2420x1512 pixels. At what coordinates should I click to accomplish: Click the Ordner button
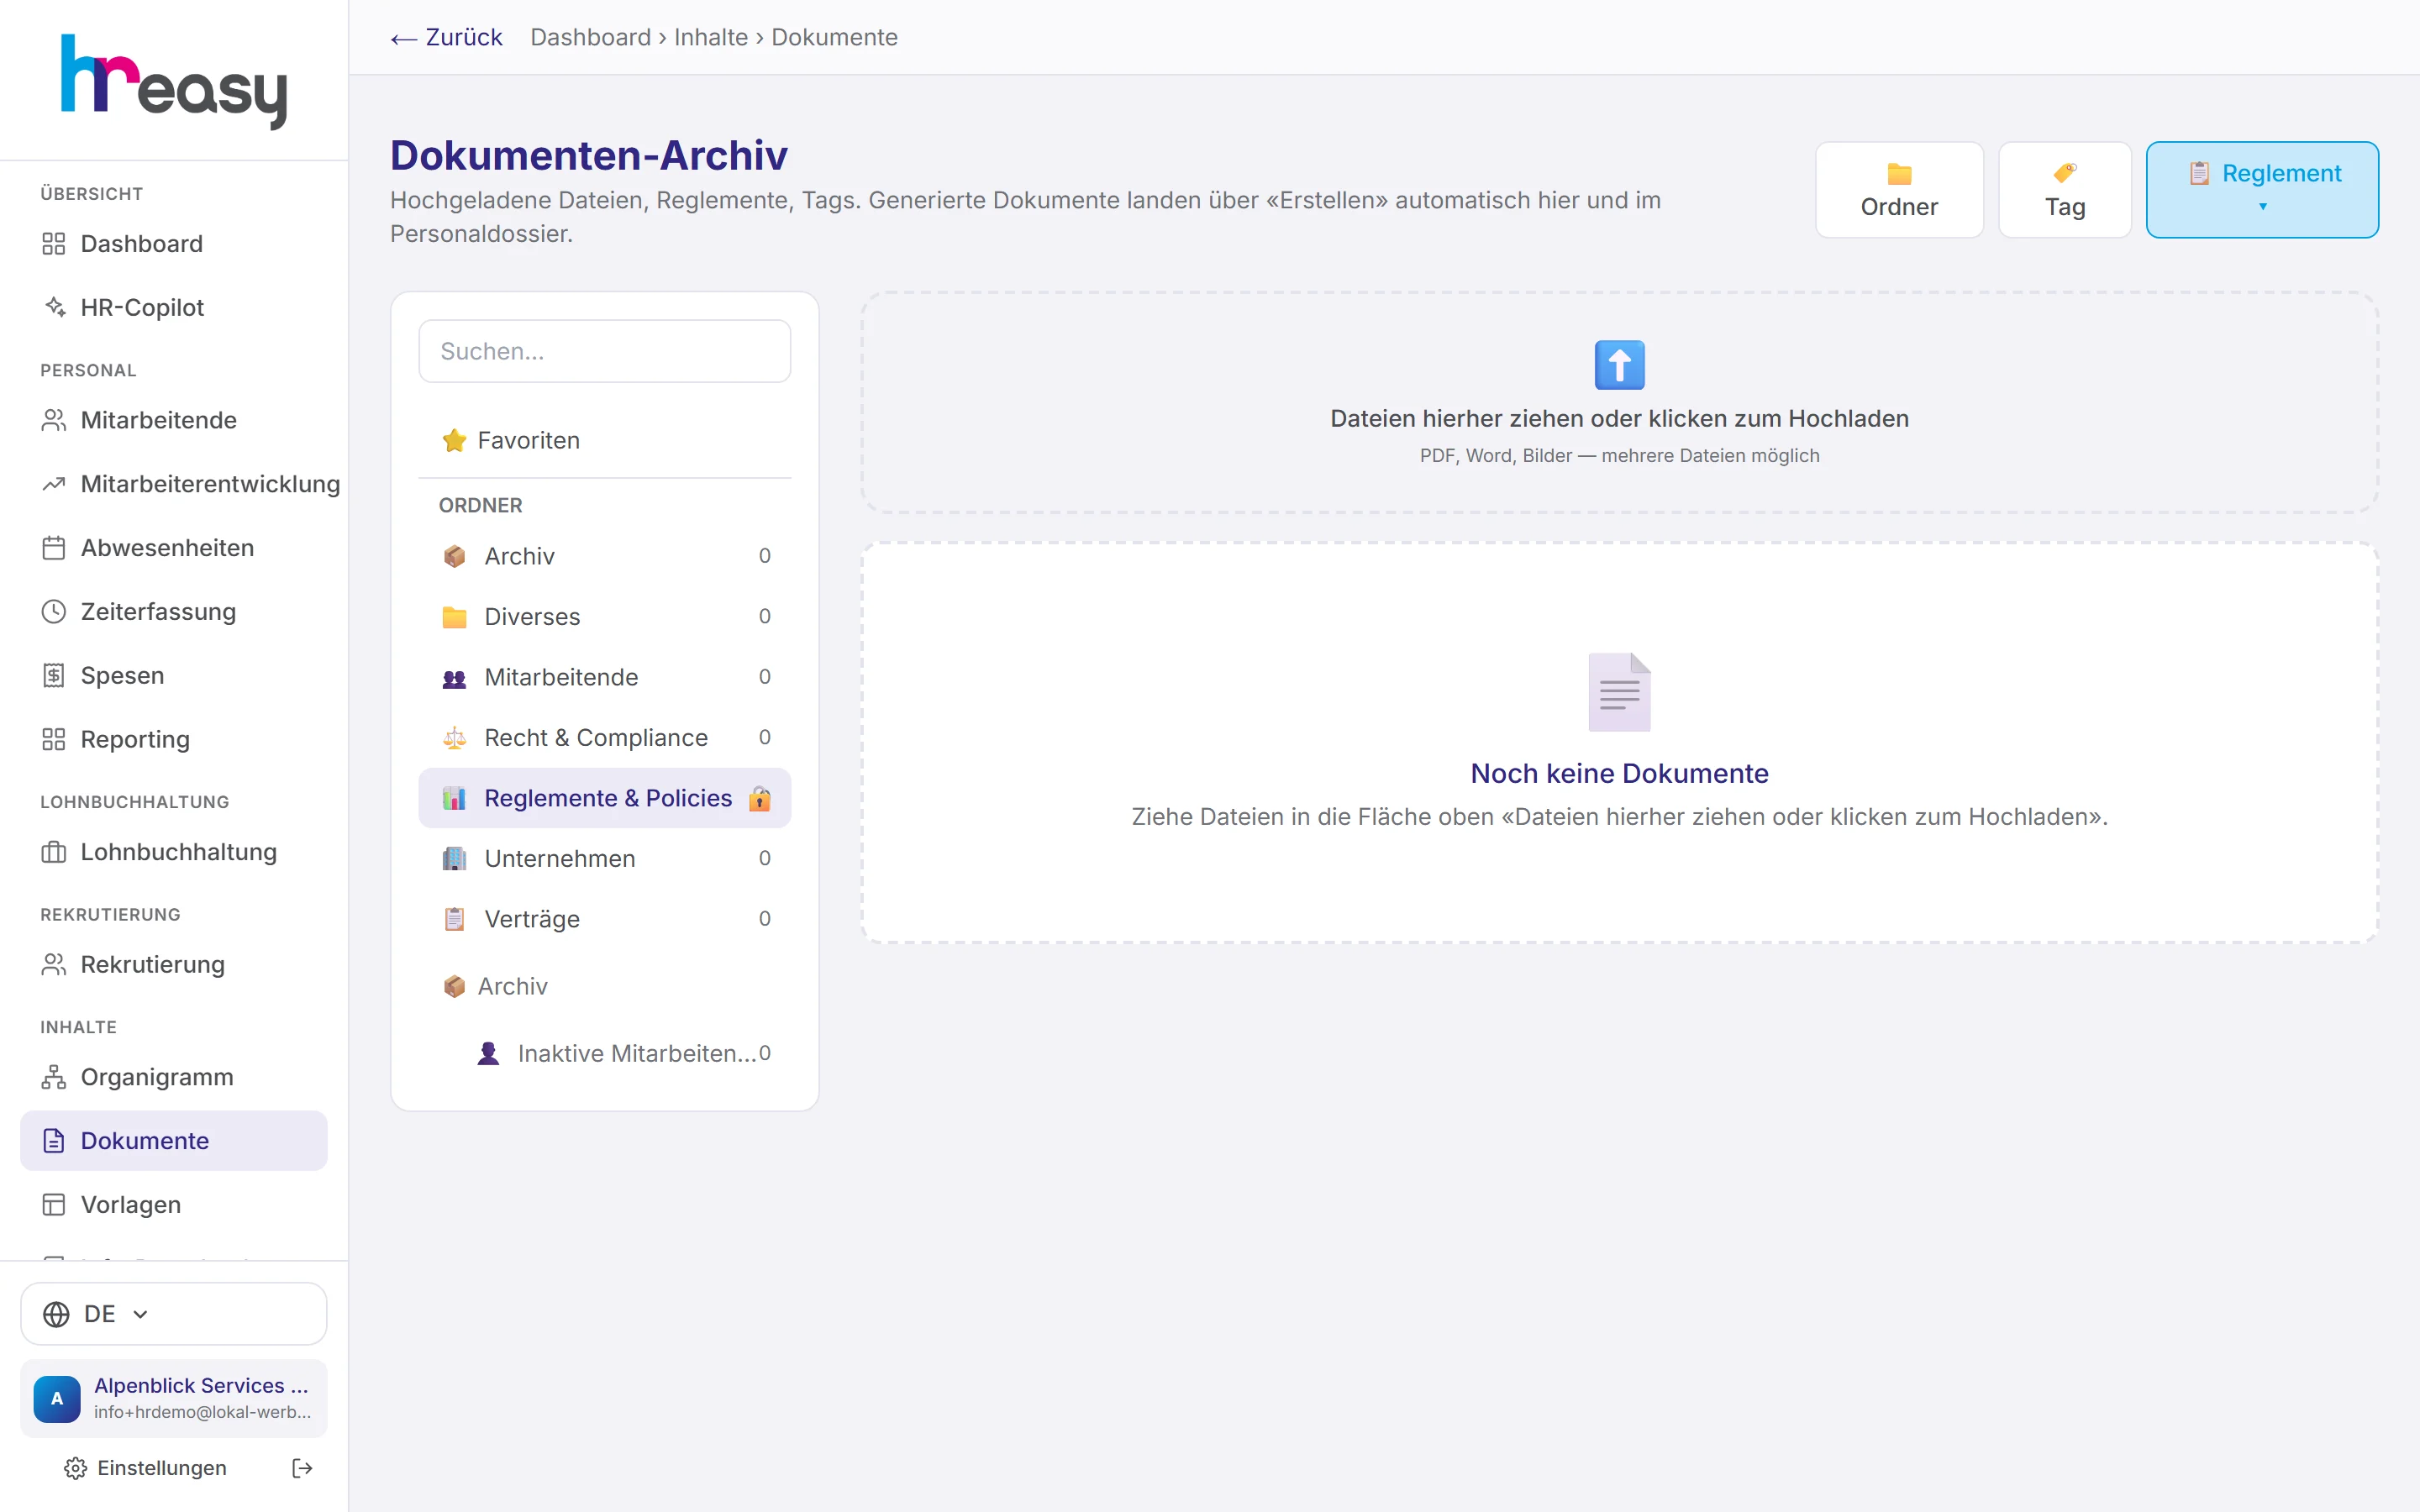tap(1899, 190)
